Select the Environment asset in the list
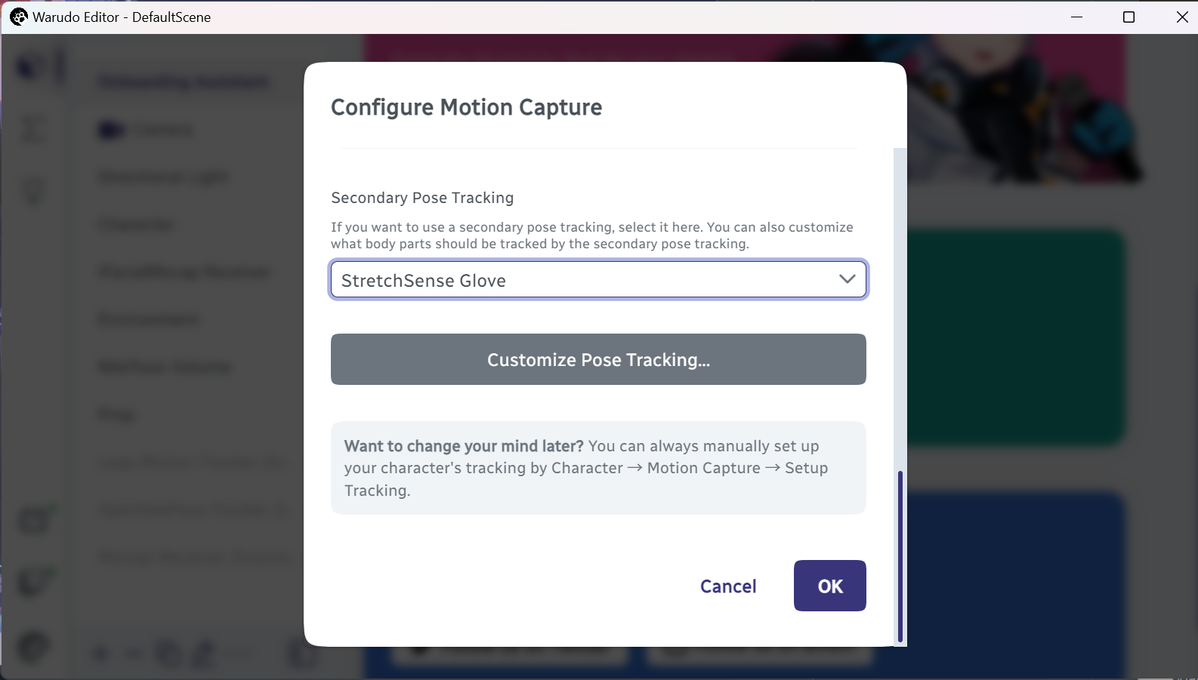 coord(149,319)
